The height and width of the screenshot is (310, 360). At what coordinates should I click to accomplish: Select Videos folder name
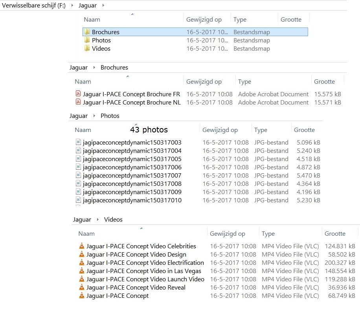click(x=101, y=48)
